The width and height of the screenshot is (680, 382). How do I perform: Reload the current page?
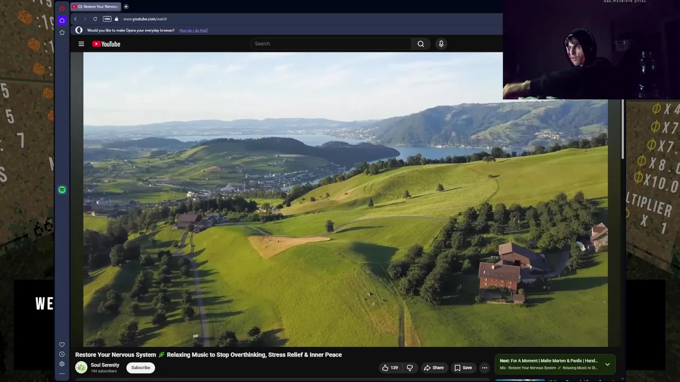pos(95,19)
